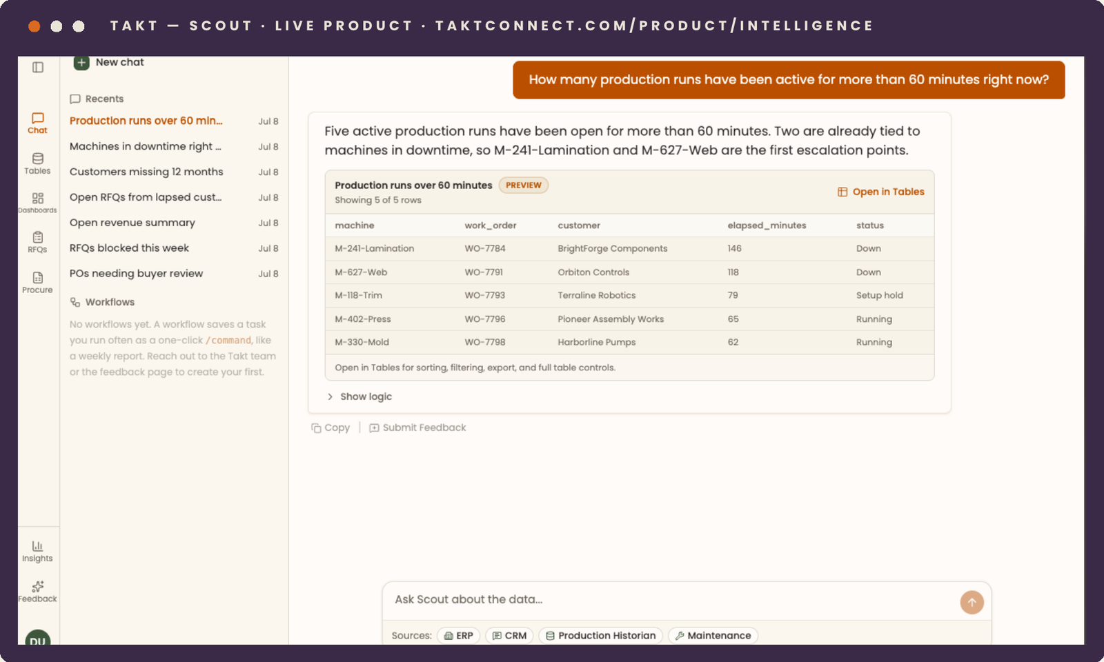
Task: Open Insights from the sidebar
Action: (x=38, y=552)
